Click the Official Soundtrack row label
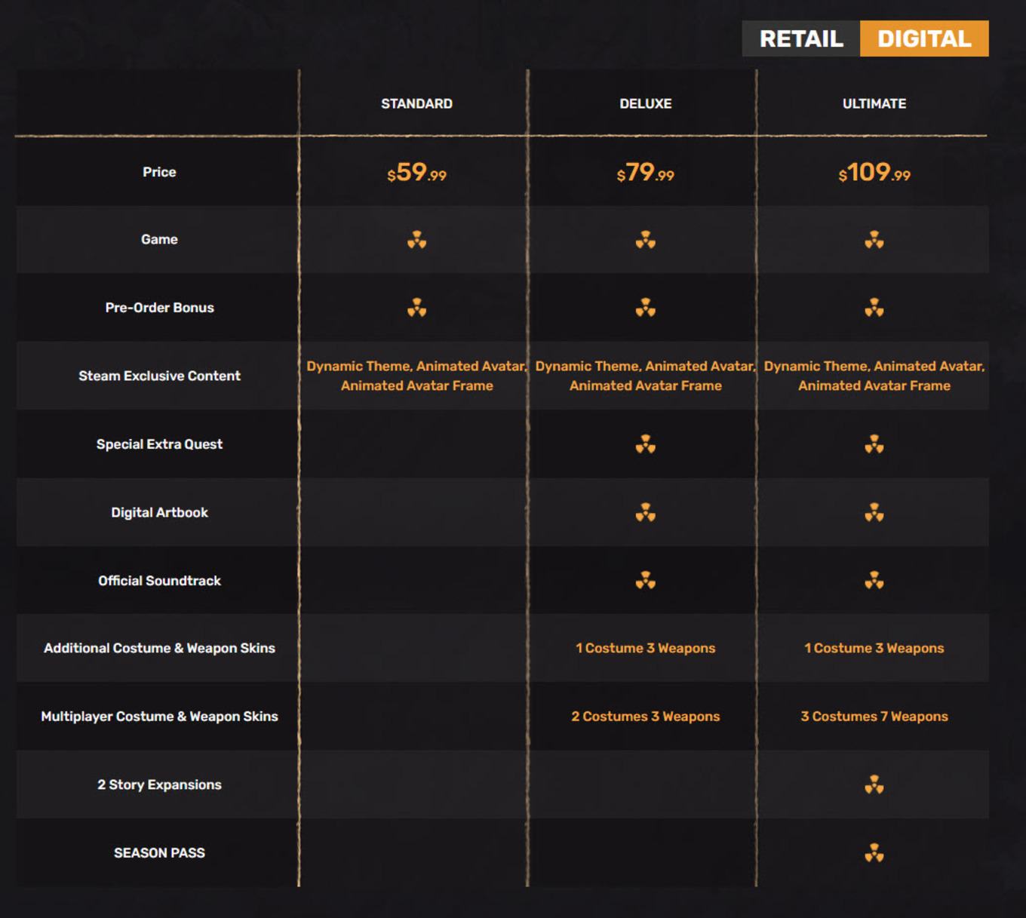Viewport: 1026px width, 918px height. point(159,581)
